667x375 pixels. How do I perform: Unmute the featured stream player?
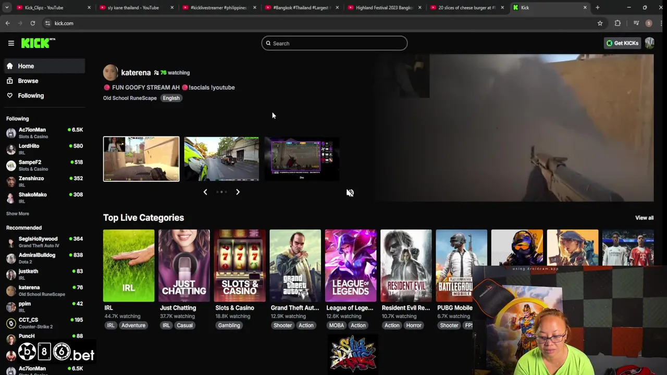[x=350, y=193]
